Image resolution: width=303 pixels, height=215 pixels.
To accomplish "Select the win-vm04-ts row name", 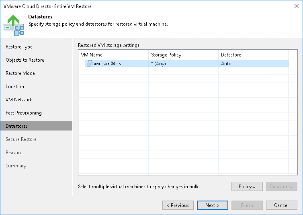I will pos(107,64).
